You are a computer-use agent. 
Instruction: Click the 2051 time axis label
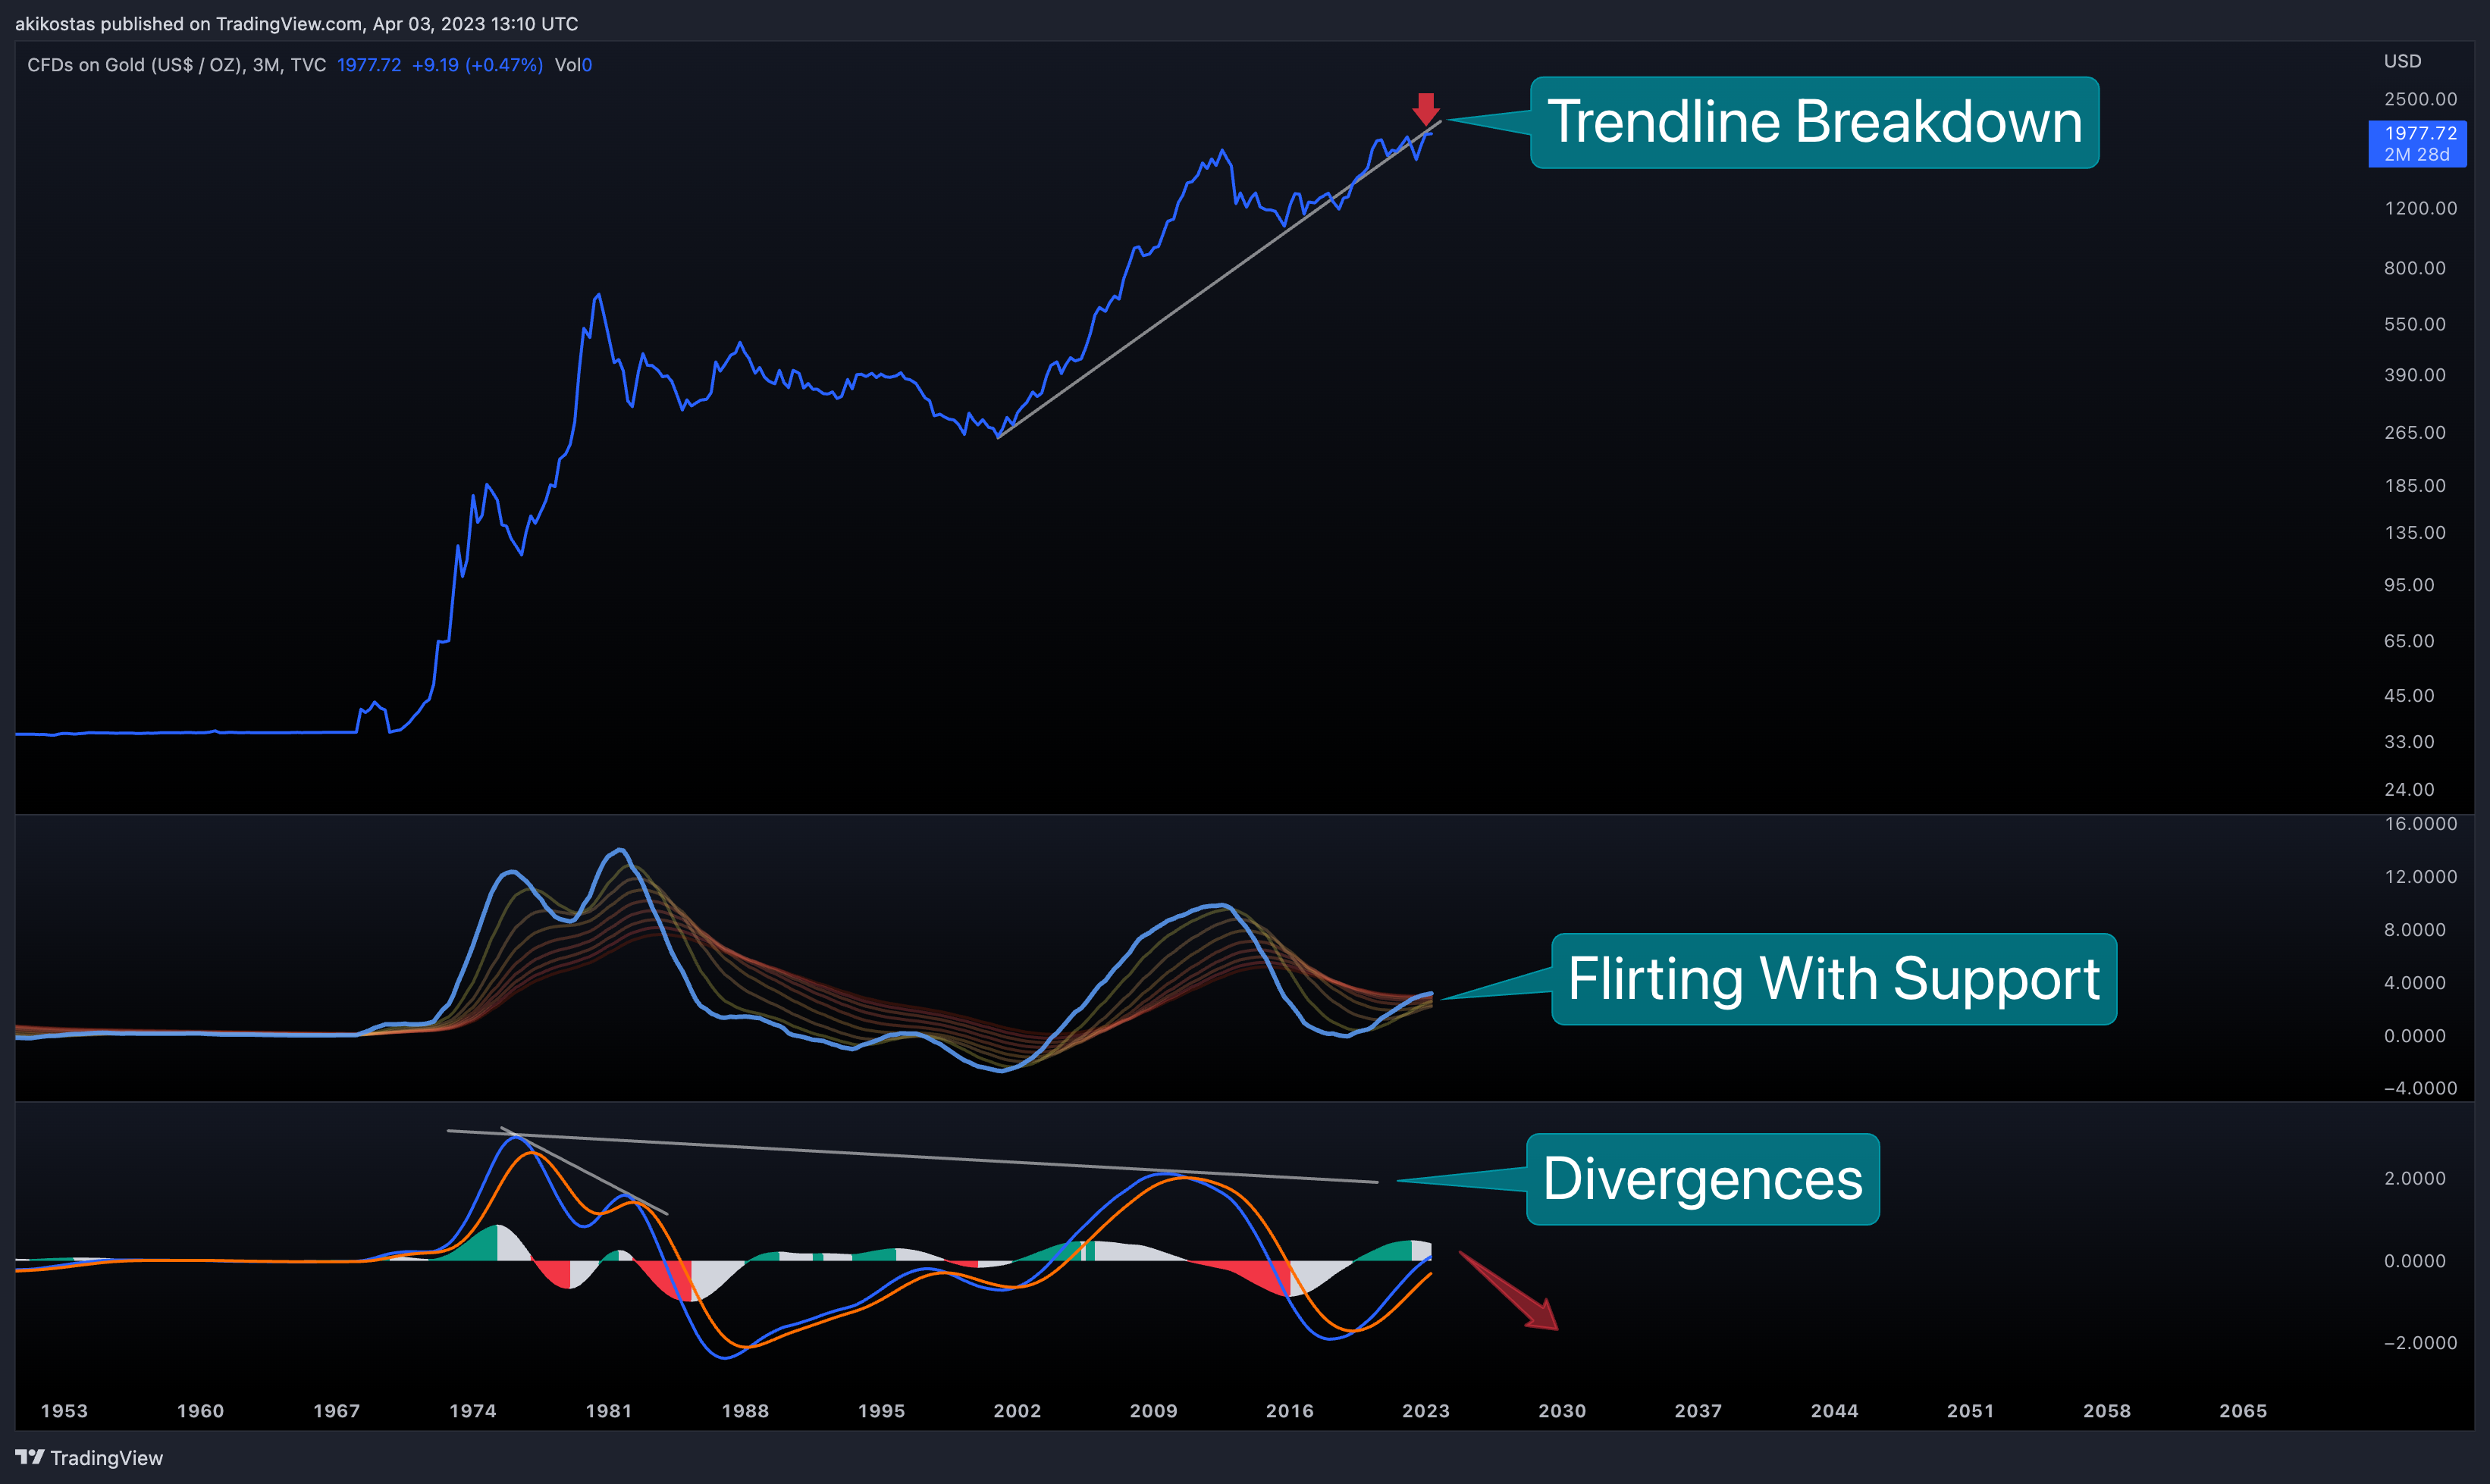(1971, 1411)
